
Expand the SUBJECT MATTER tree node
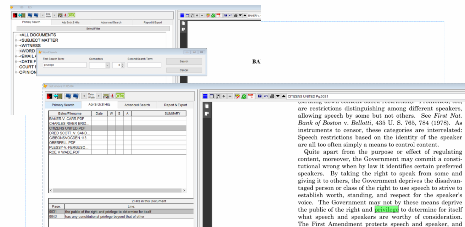16,40
